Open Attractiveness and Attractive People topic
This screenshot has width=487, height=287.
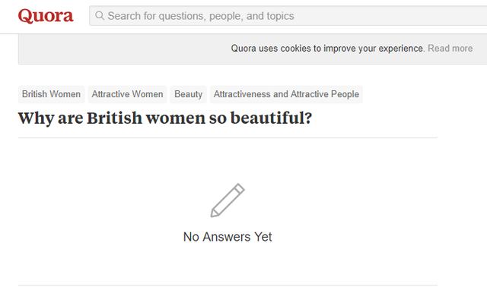pyautogui.click(x=286, y=94)
